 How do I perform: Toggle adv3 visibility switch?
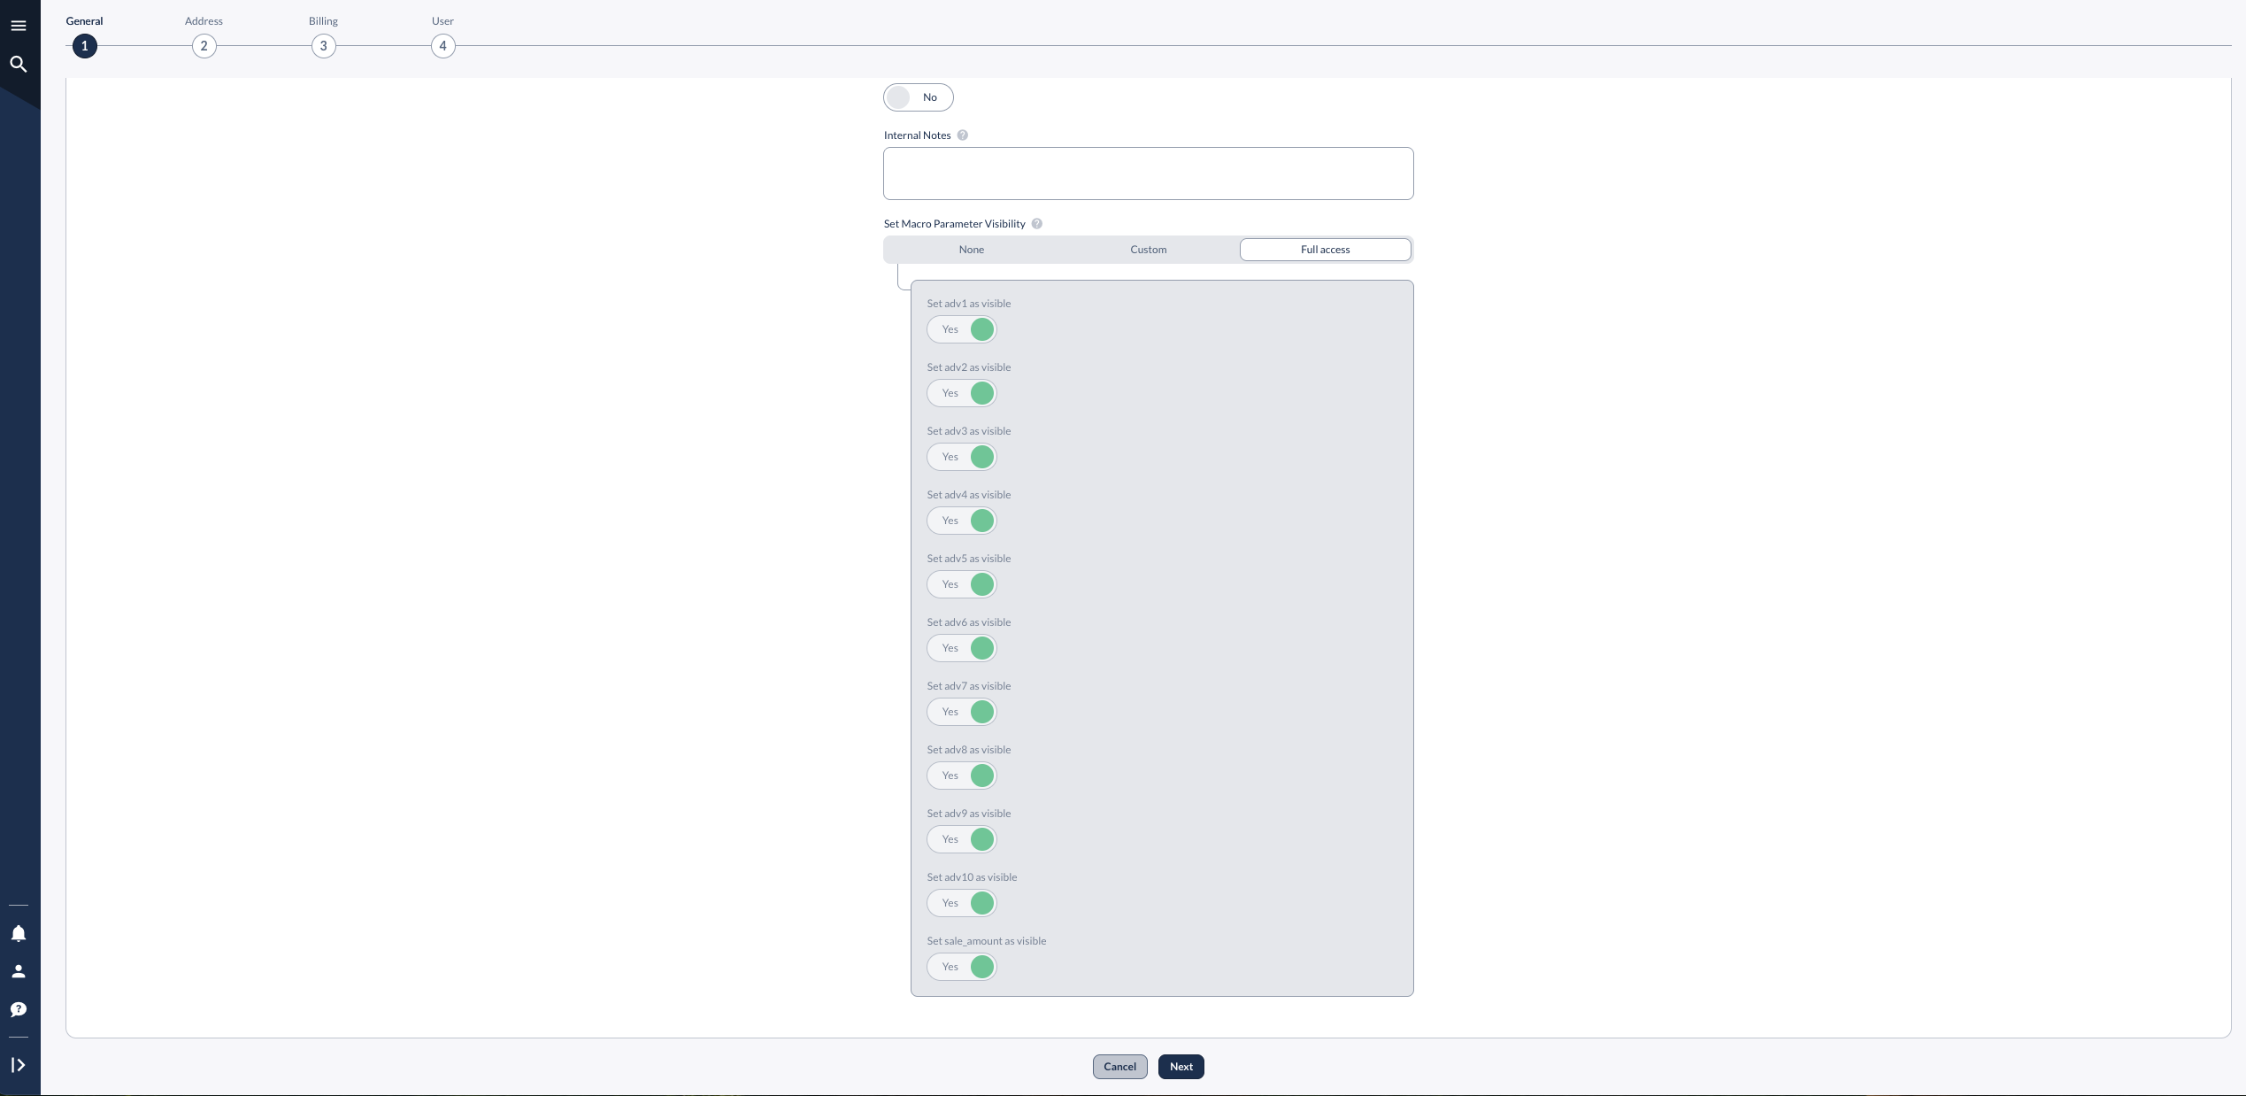[962, 457]
